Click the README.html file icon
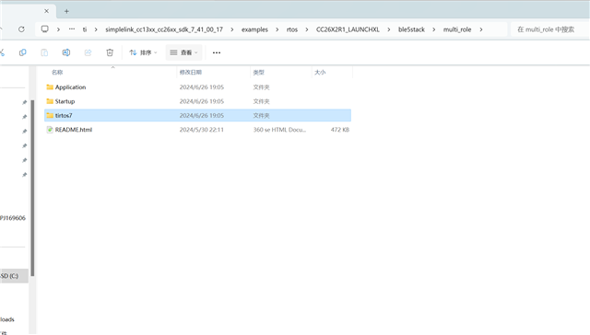This screenshot has width=590, height=335. [50, 130]
